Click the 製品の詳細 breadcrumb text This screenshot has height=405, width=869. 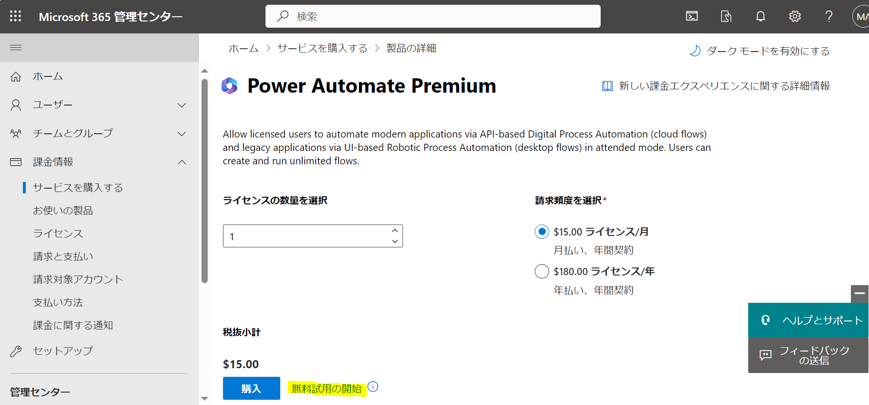[411, 48]
